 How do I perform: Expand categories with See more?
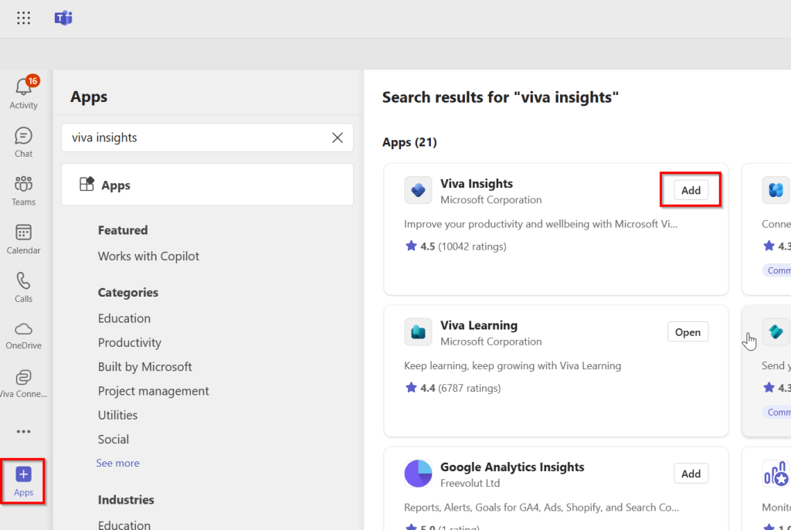117,463
